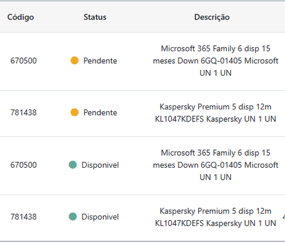Viewport: 285px width, 244px height.
Task: Select code 781438 in the second row
Action: pos(23,112)
